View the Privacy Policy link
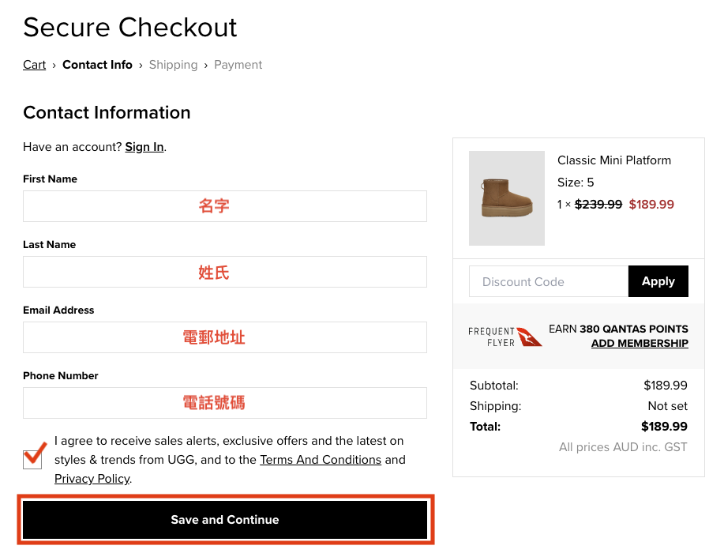 pos(92,479)
